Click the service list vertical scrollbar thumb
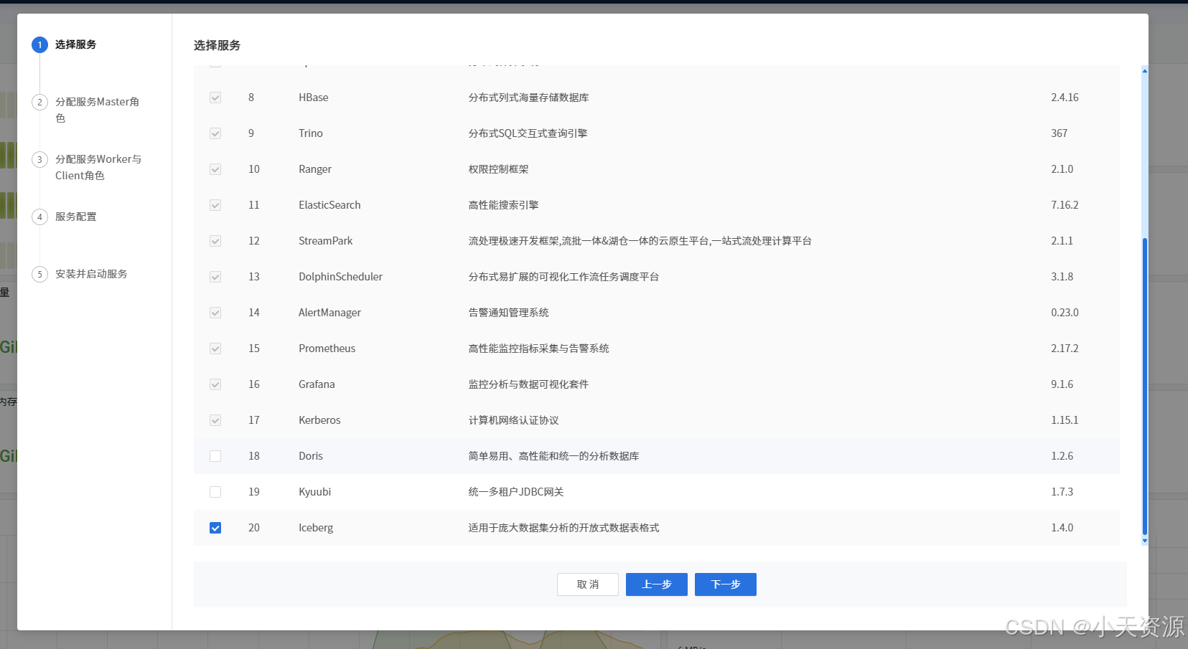This screenshot has height=649, width=1188. (x=1144, y=387)
